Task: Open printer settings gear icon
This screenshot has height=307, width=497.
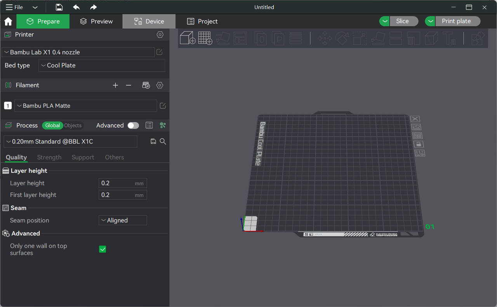Action: click(x=160, y=35)
